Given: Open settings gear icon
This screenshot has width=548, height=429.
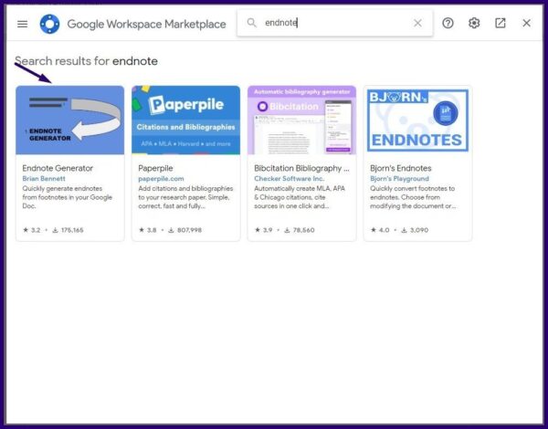Looking at the screenshot, I should pos(474,23).
